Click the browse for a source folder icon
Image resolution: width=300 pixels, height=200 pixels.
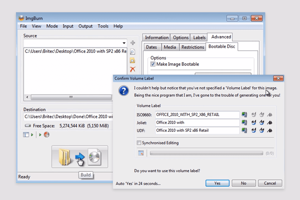click(133, 61)
